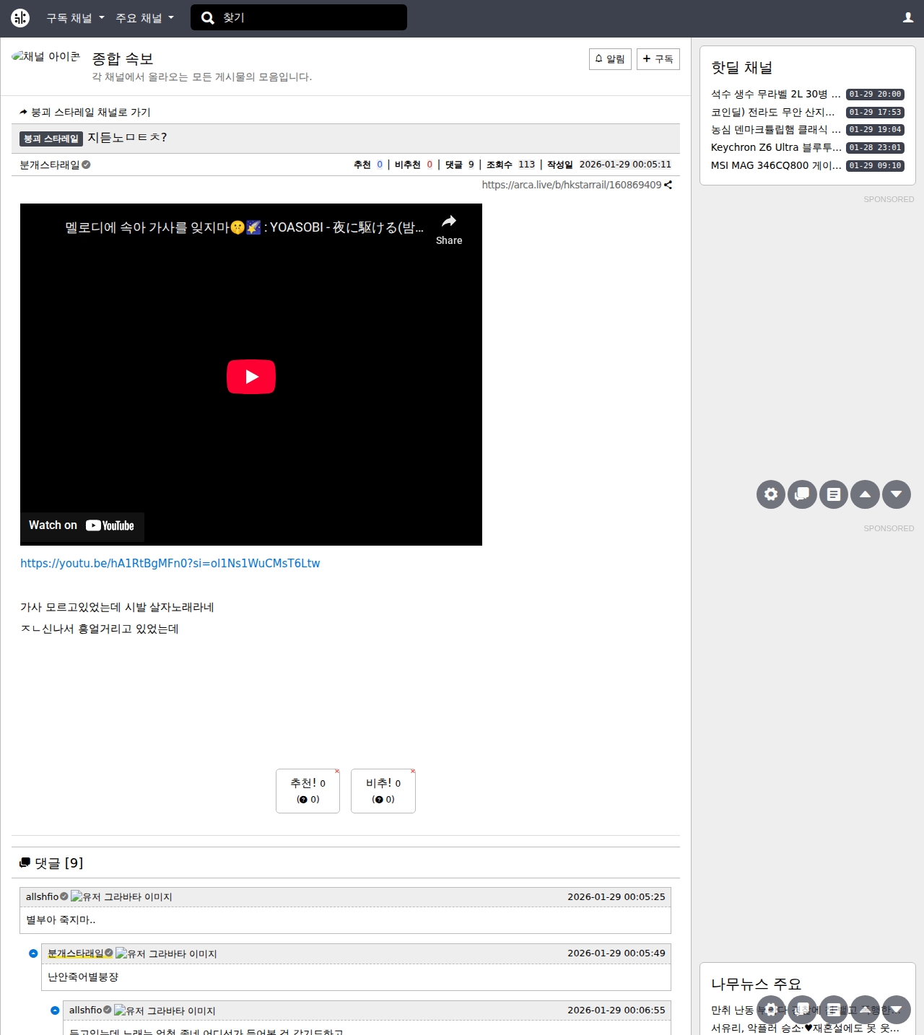Expand the 구독 채널 dropdown
Screen dimensions: 924x1035
pyautogui.click(x=75, y=18)
